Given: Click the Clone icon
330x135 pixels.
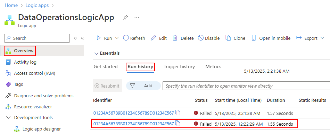Looking at the screenshot, I should pos(228,38).
